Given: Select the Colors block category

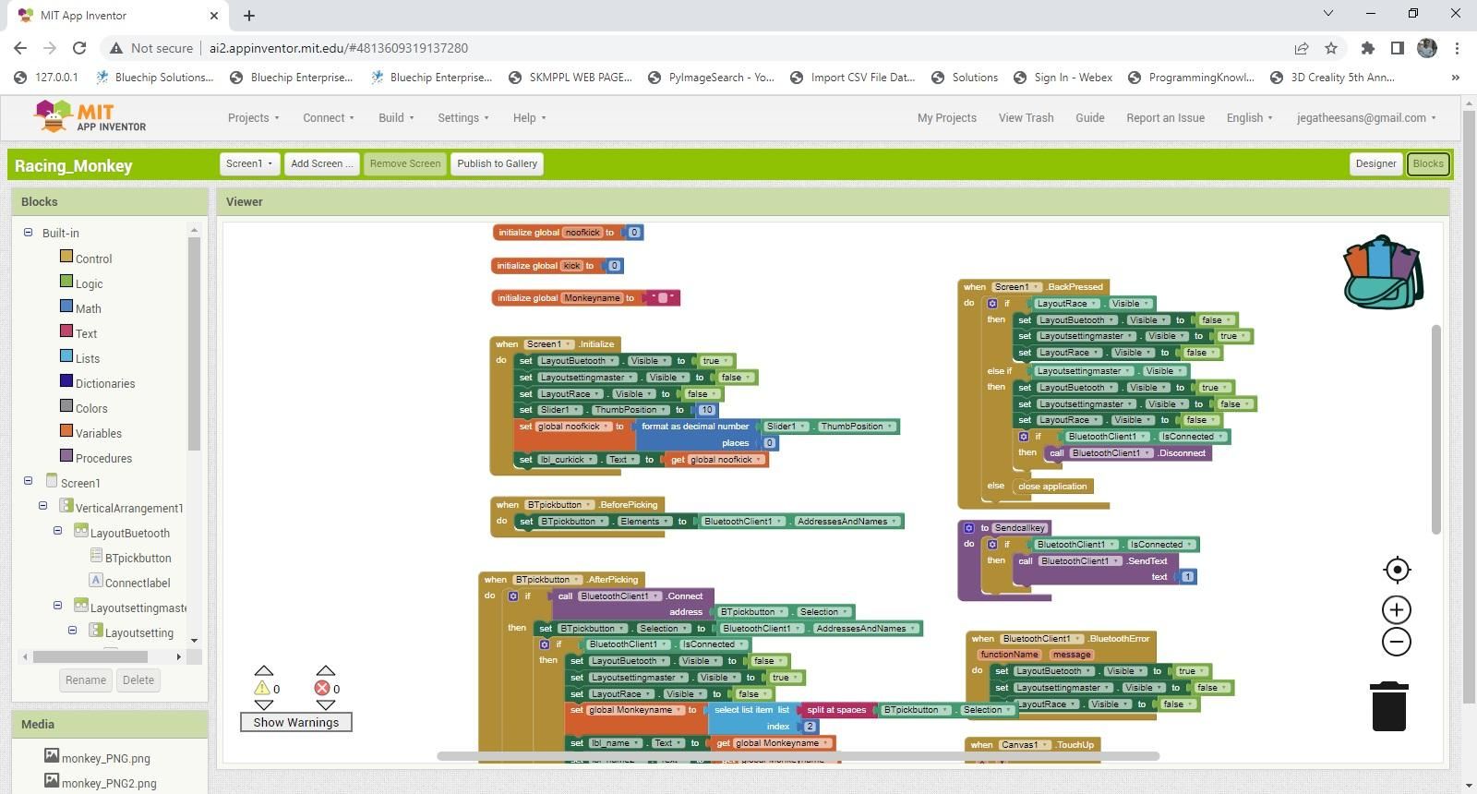Looking at the screenshot, I should click(x=91, y=408).
